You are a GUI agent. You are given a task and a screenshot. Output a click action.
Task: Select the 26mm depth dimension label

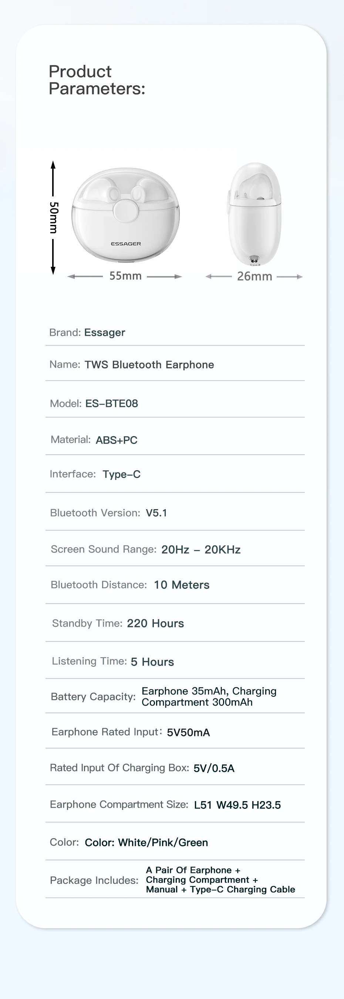[254, 276]
